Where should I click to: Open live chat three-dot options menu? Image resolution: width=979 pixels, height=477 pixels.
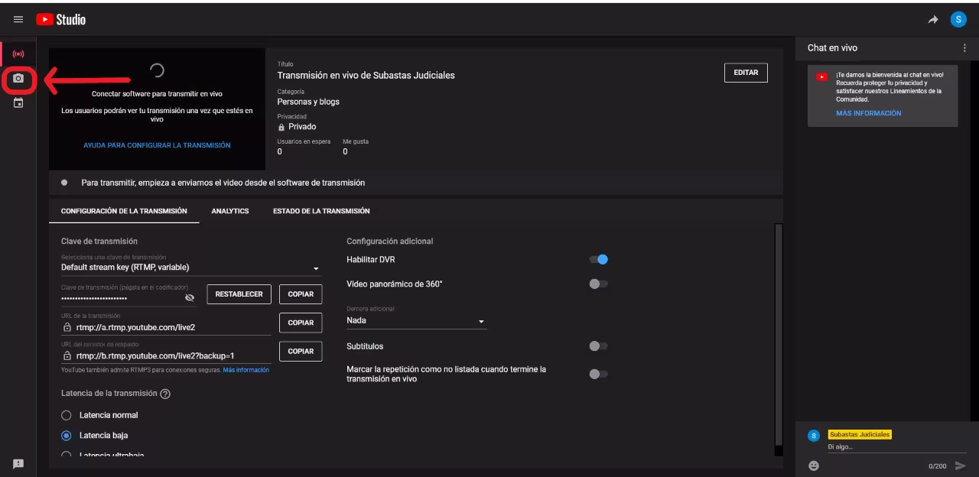pyautogui.click(x=964, y=48)
